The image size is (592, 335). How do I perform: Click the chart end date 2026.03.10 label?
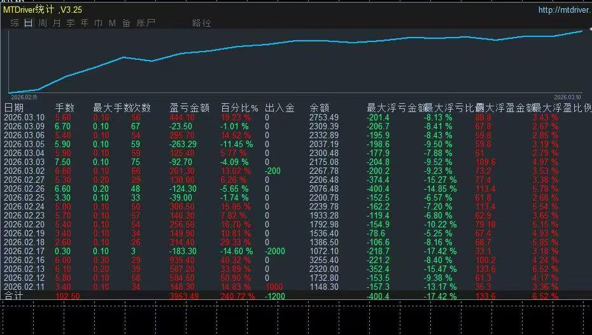click(567, 97)
